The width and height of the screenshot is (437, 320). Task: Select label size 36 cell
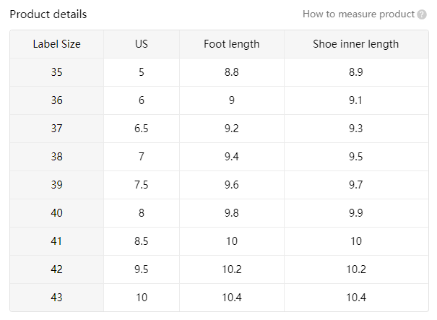(57, 100)
